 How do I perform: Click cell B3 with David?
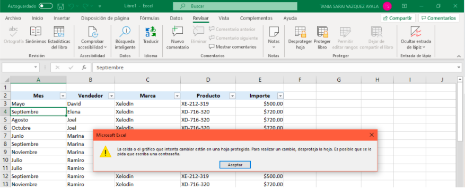(x=91, y=103)
